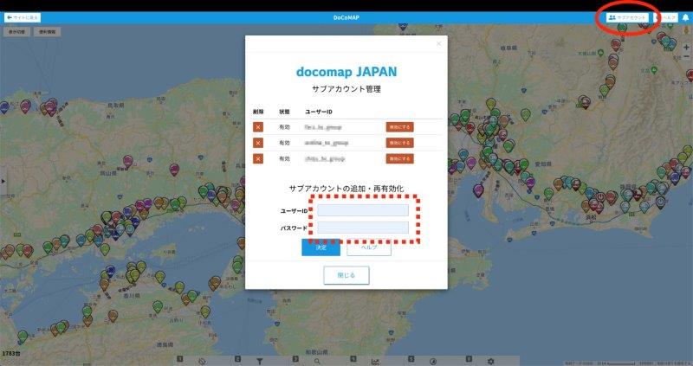Click the docomap JAPAN title
This screenshot has height=366, width=693.
[346, 72]
